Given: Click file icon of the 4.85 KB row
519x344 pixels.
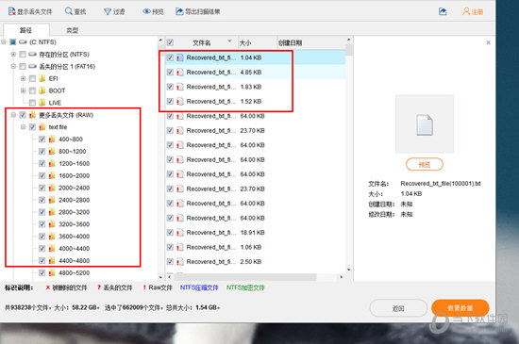Looking at the screenshot, I should coord(179,72).
